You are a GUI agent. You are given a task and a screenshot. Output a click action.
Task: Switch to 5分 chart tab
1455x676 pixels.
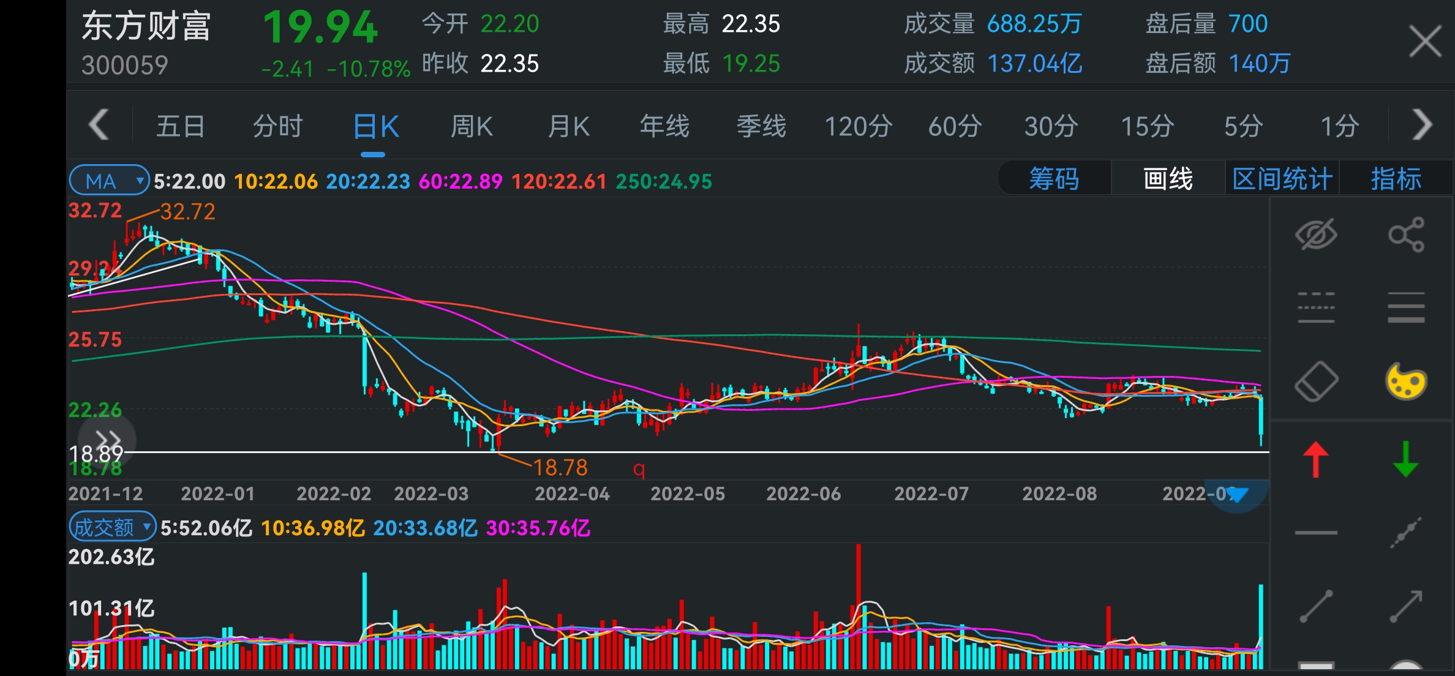[1244, 127]
